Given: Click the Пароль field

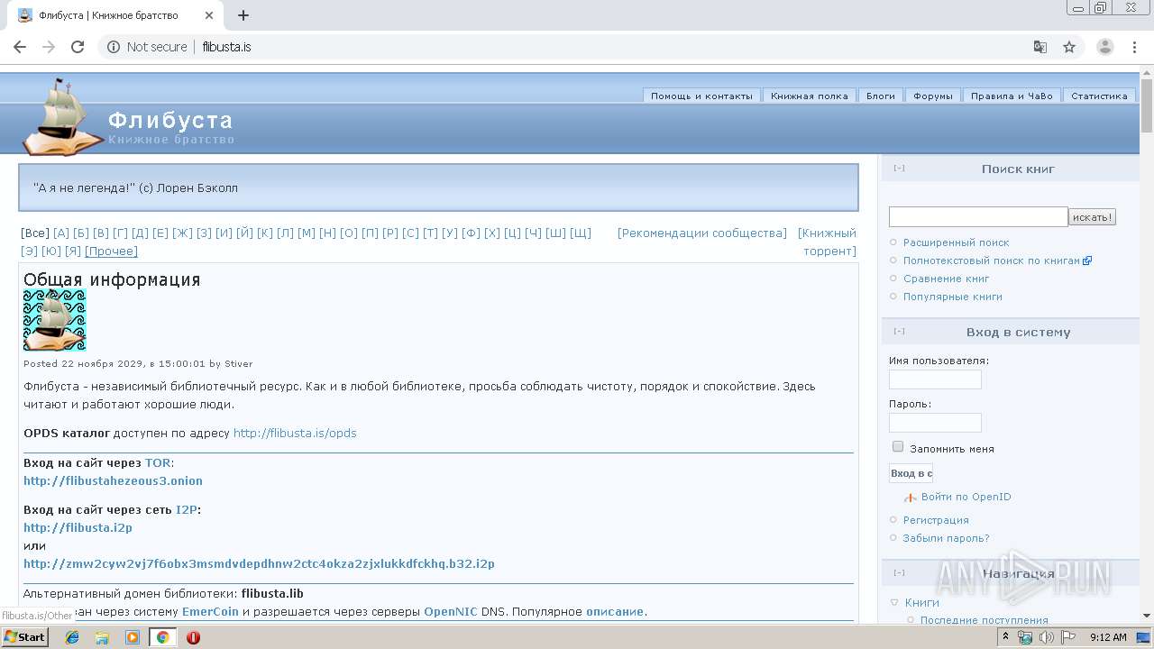Looking at the screenshot, I should pyautogui.click(x=935, y=423).
